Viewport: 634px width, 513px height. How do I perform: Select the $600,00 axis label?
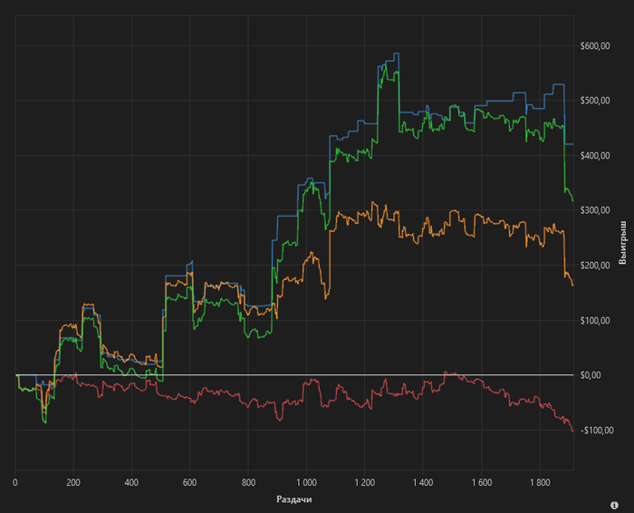(x=595, y=46)
